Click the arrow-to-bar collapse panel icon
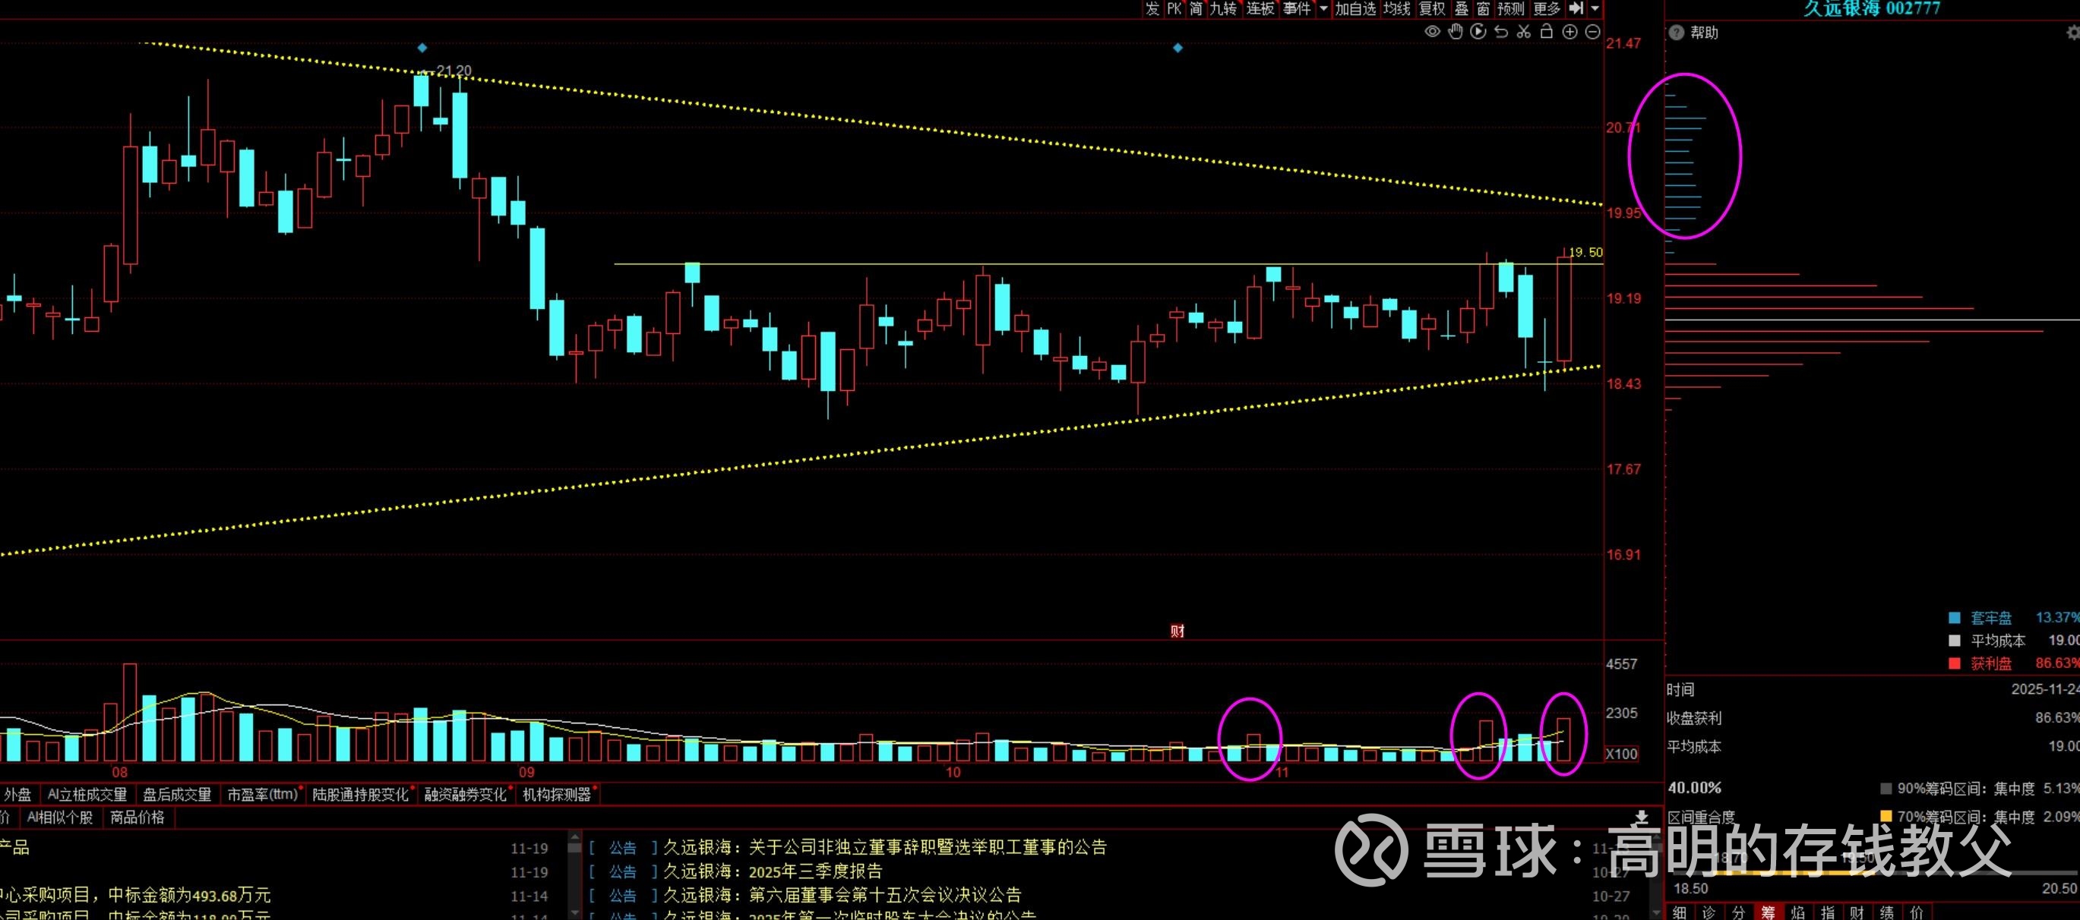This screenshot has height=920, width=2080. point(1576,8)
